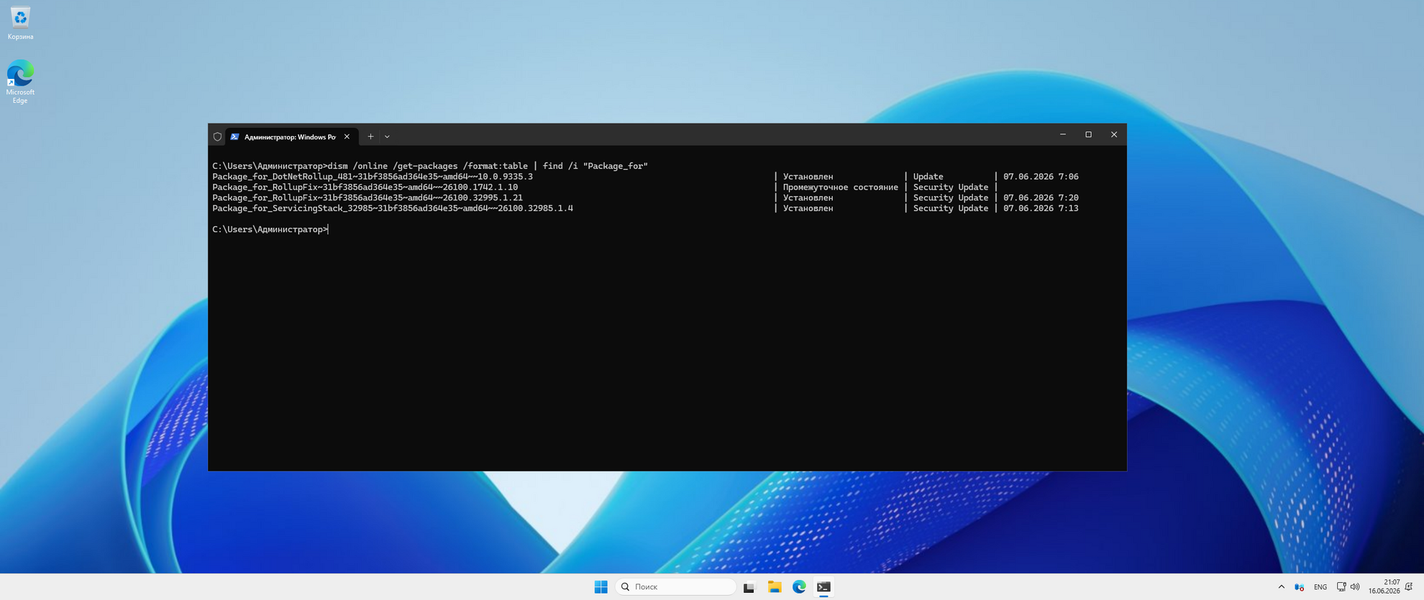
Task: Open the Windows Start menu
Action: point(601,587)
